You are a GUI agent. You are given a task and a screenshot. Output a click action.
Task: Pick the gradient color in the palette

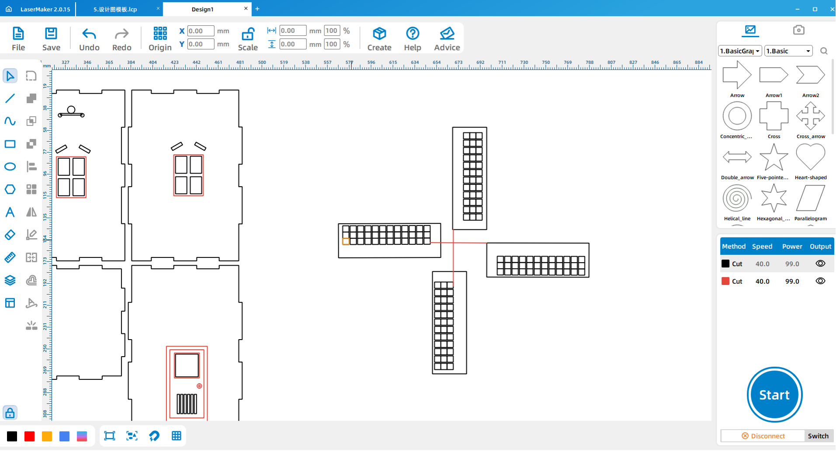[82, 436]
